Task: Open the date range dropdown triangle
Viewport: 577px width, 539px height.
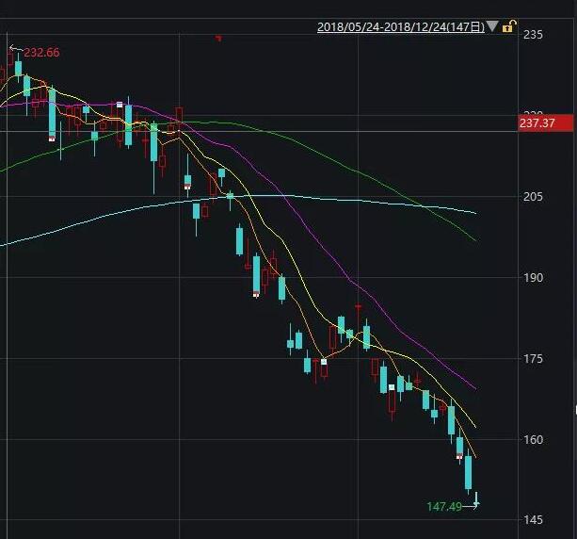Action: (x=492, y=26)
